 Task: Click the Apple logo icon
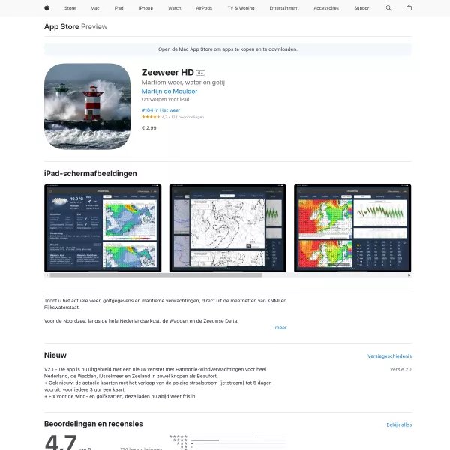click(46, 8)
